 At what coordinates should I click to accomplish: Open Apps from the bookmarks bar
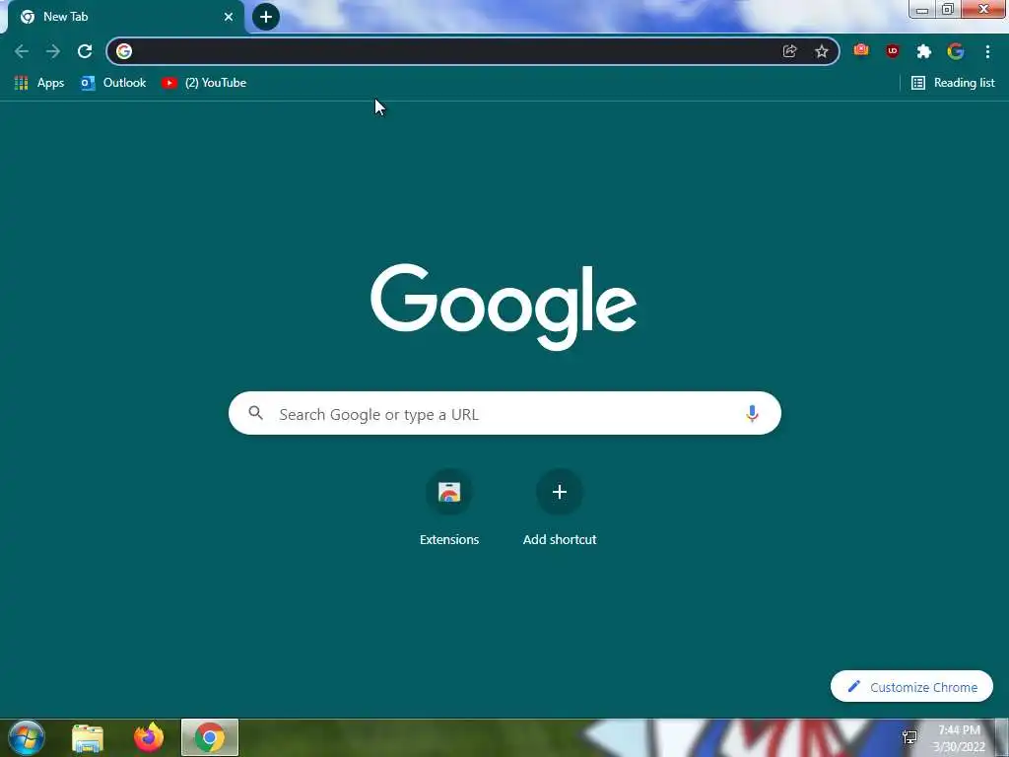(x=39, y=83)
